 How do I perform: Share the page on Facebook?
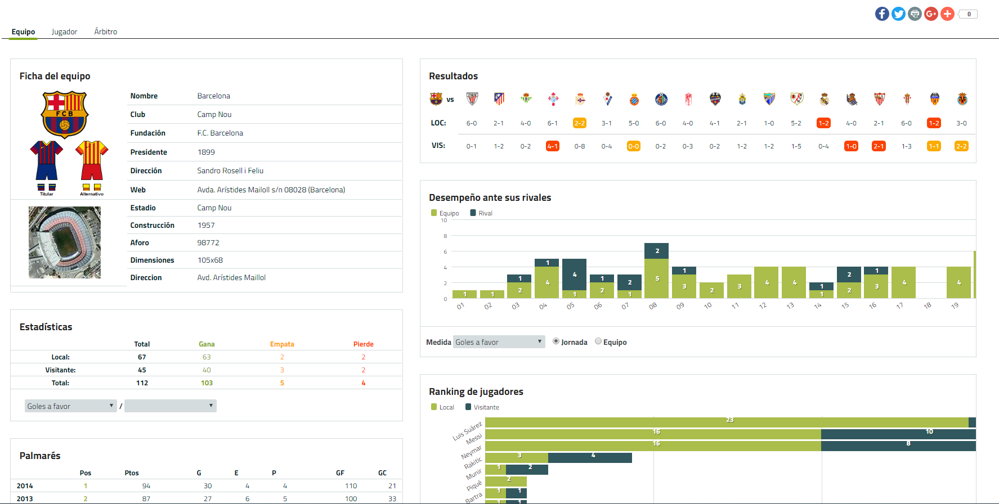click(x=882, y=14)
